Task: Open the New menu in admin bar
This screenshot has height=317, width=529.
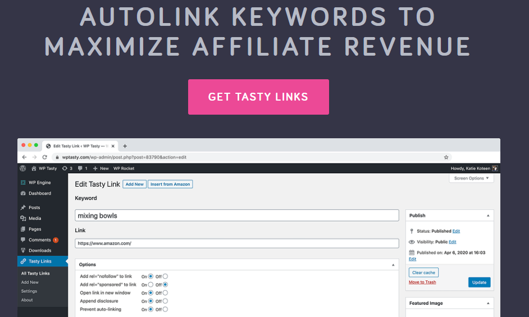Action: click(x=101, y=168)
